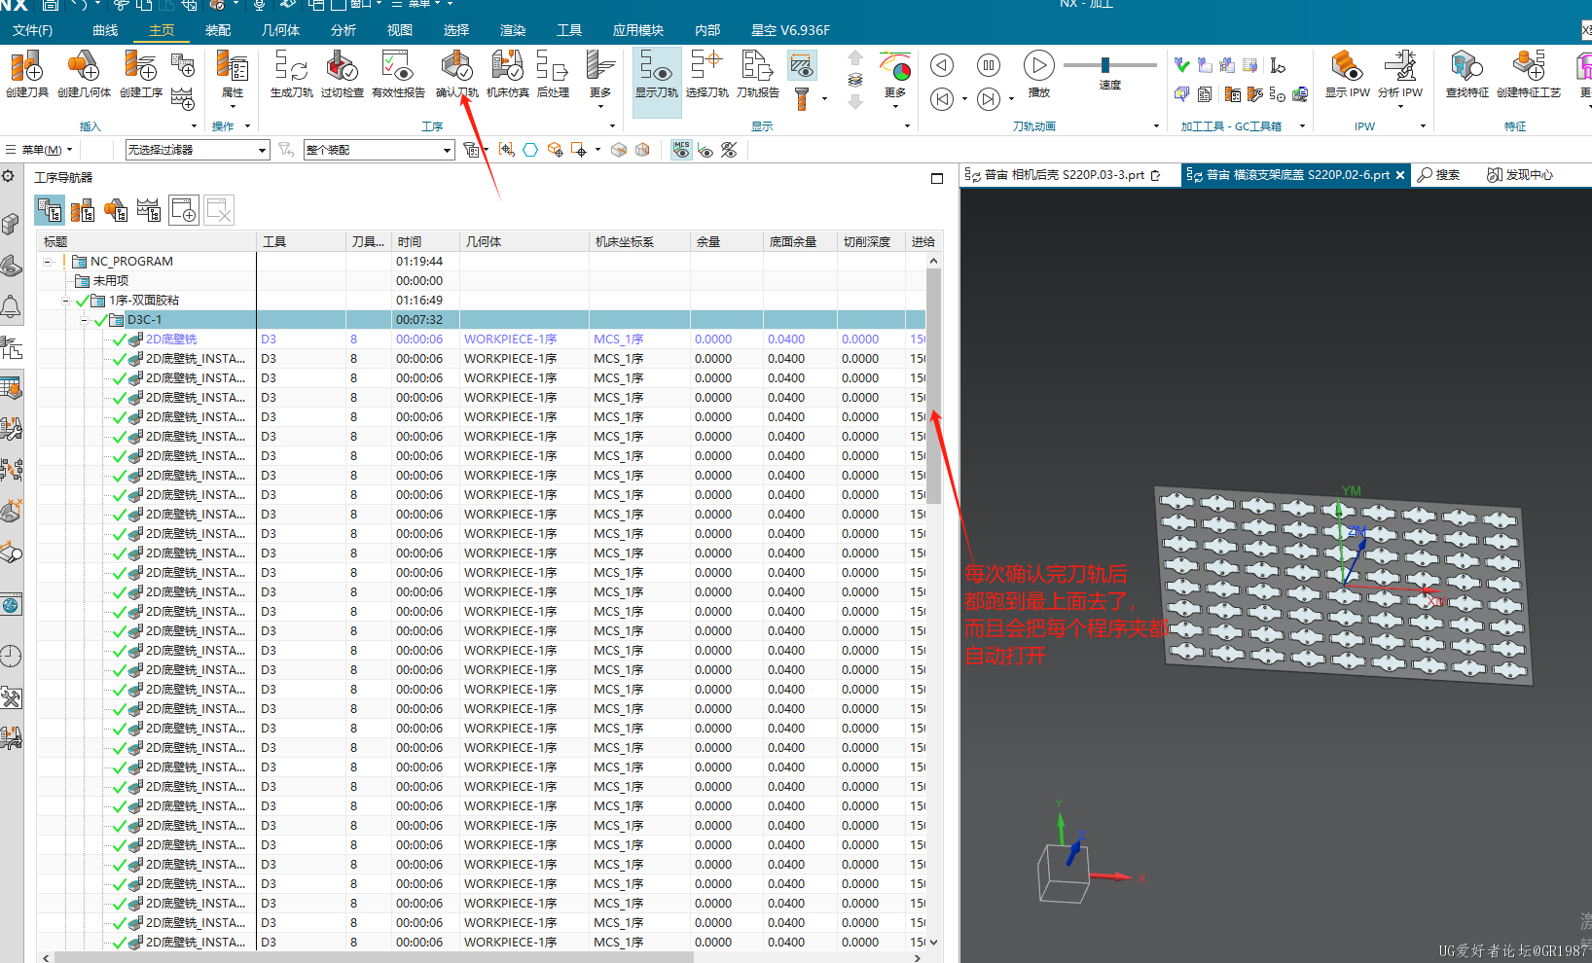Switch to the 分析 ribbon tab
1592x963 pixels.
tap(343, 30)
